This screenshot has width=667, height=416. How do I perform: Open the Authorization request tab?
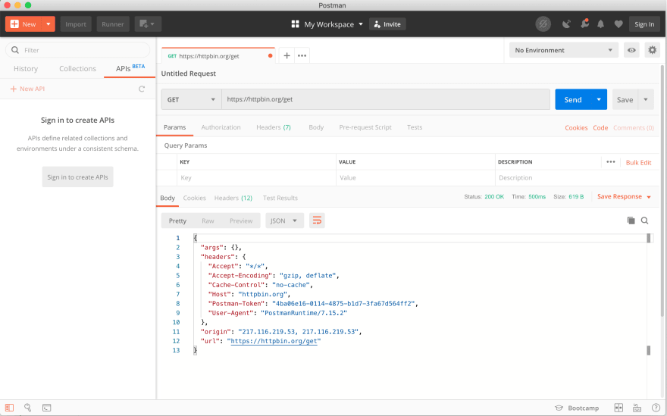(221, 127)
